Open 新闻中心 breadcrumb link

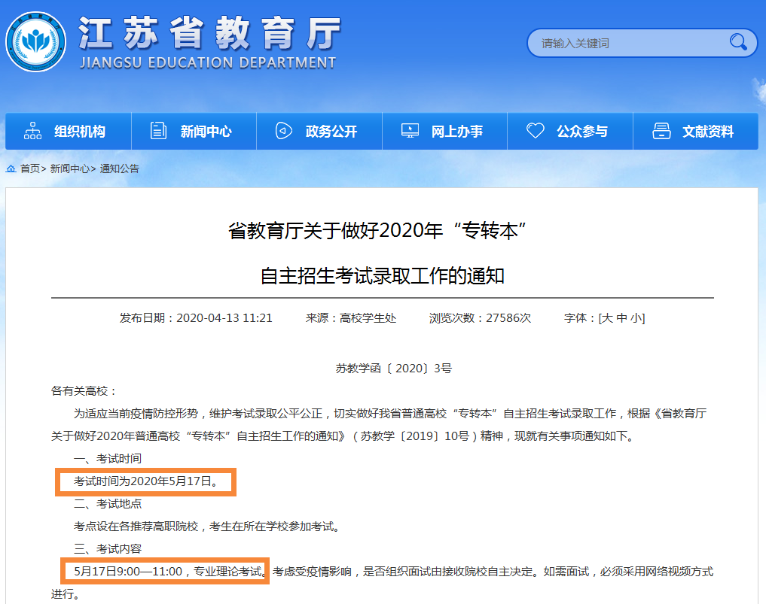point(69,168)
